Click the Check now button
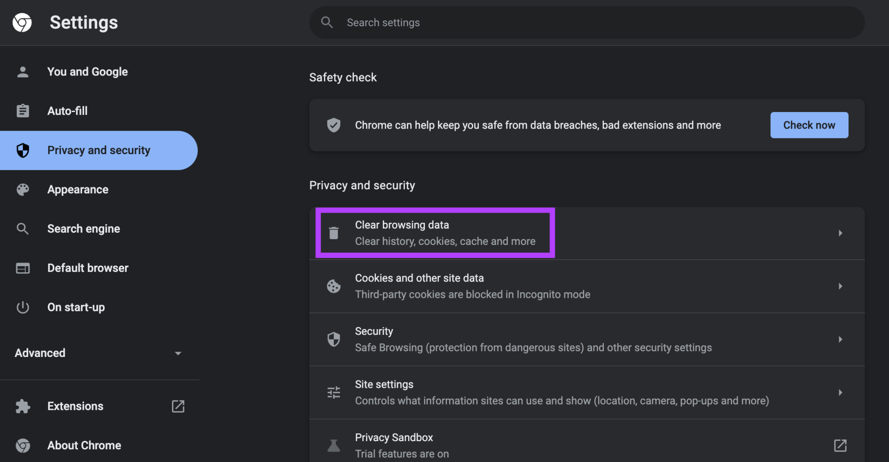 pos(809,125)
